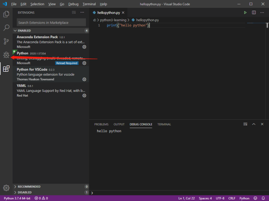Open gear settings for Python for VSCode
This screenshot has width=269, height=201.
(84, 79)
